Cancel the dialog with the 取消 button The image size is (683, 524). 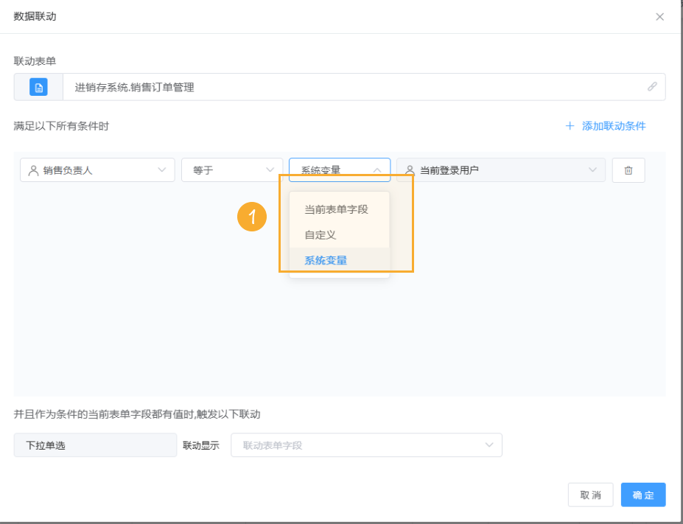pyautogui.click(x=590, y=495)
